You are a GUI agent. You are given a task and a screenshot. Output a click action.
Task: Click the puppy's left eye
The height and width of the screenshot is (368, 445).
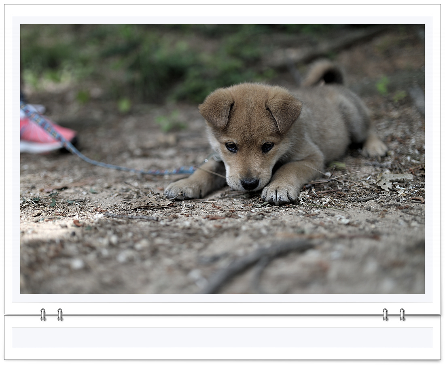tap(231, 147)
